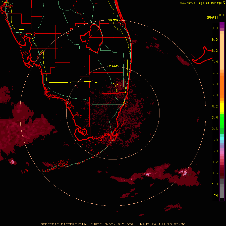226x226 pixels.
Task: Click the 2.6 value on the scale
Action: (215, 129)
